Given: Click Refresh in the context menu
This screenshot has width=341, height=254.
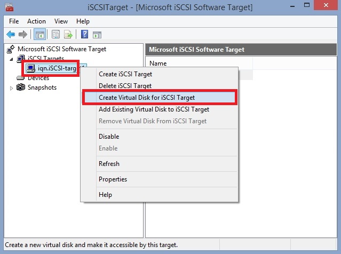Looking at the screenshot, I should (x=160, y=164).
